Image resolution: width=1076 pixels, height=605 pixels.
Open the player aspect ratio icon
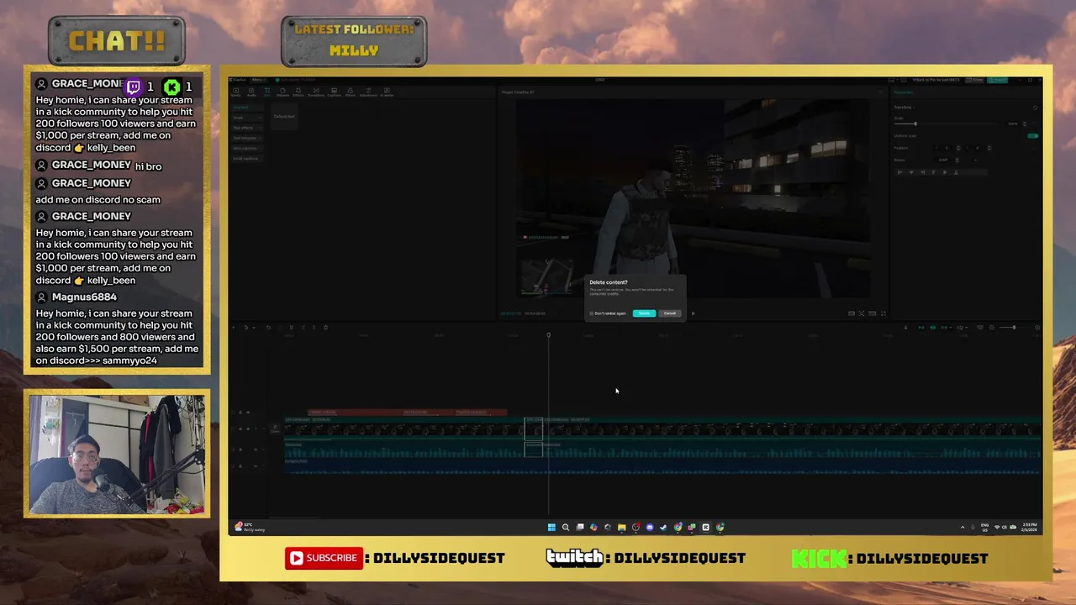(872, 313)
